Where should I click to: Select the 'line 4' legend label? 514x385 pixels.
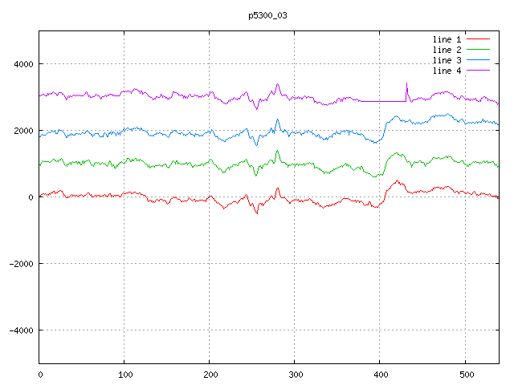point(447,71)
